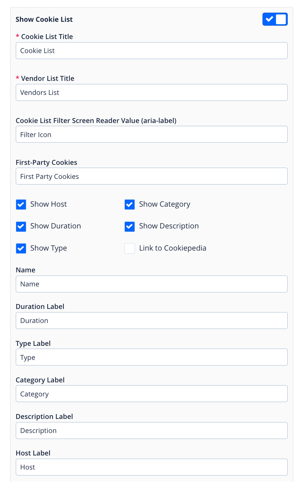The image size is (307, 485).
Task: Click the Link to Cookiepedia label
Action: click(172, 248)
